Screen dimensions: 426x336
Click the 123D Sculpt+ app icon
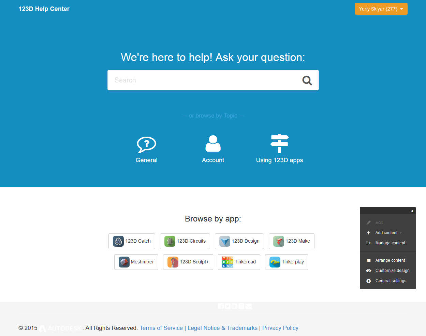point(173,262)
